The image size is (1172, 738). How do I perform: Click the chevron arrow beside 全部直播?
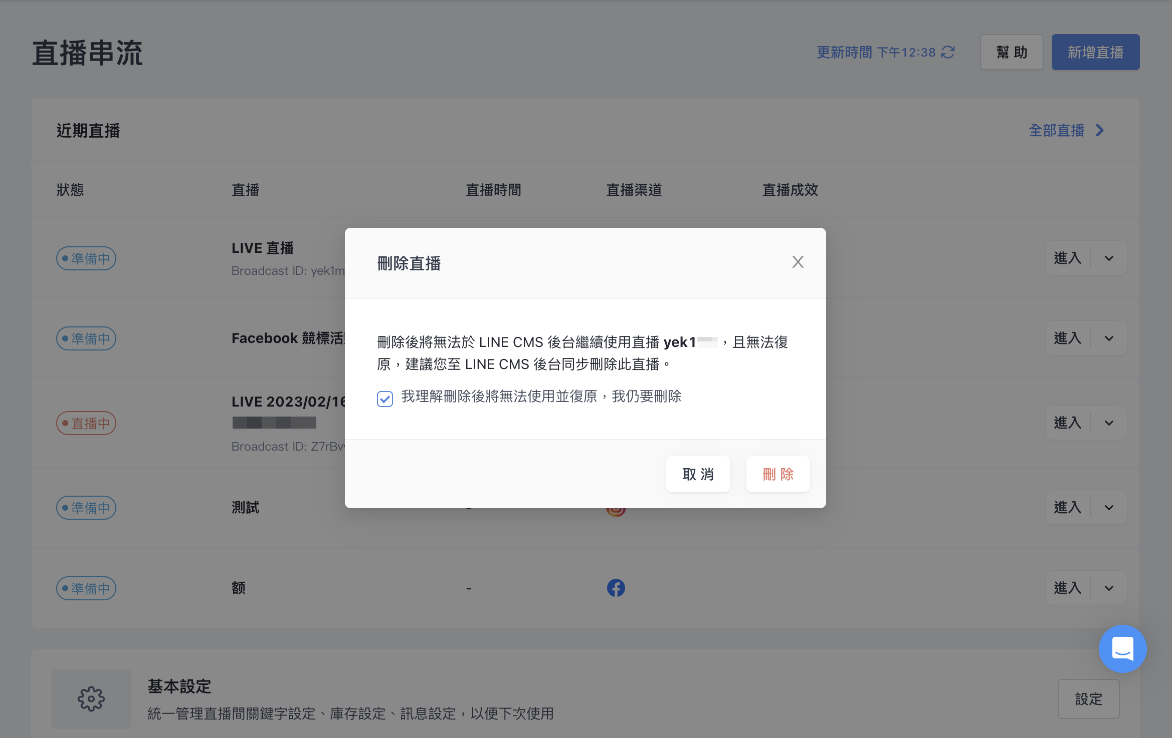point(1100,131)
